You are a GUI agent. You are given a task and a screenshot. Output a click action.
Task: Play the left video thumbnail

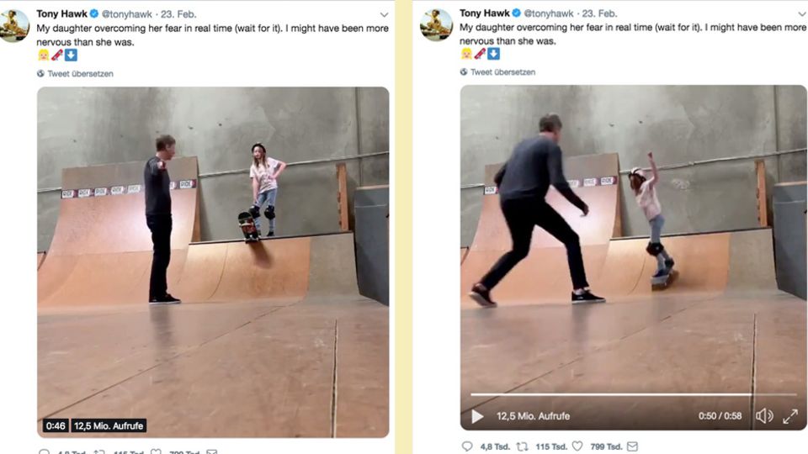[x=213, y=261]
